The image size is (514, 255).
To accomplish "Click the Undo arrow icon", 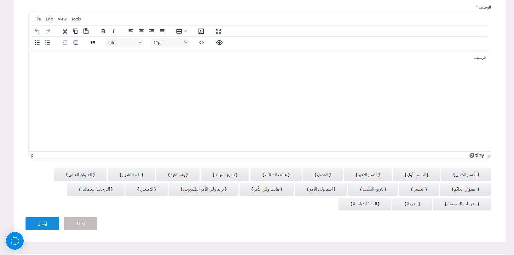I will coord(37,31).
